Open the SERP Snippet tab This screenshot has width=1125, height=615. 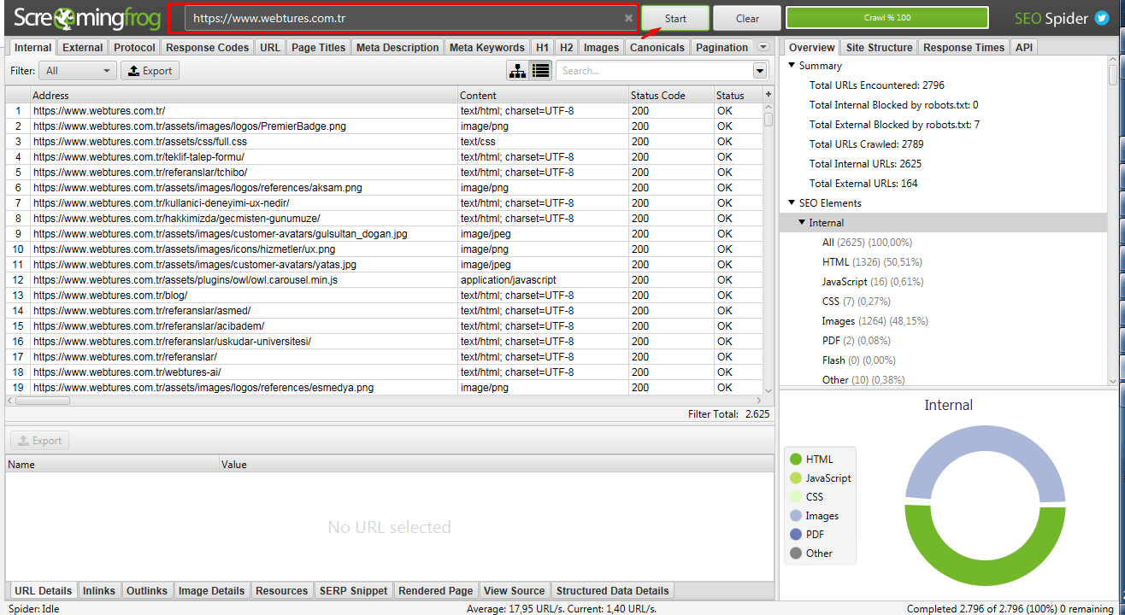(x=353, y=590)
